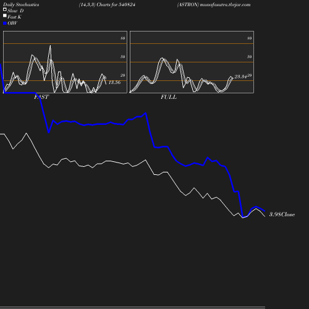Click the 80 level label in FAST chart
The height and width of the screenshot is (309, 309).
click(123, 38)
